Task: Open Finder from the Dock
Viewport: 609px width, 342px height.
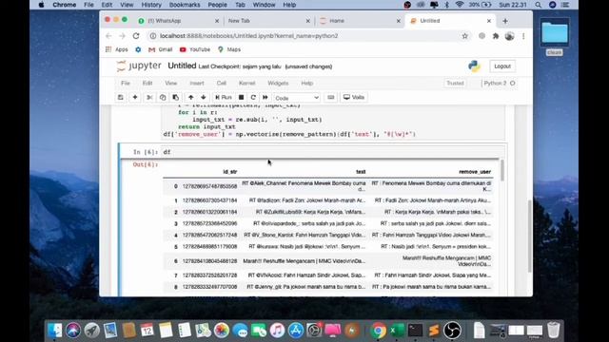Action: click(x=55, y=331)
